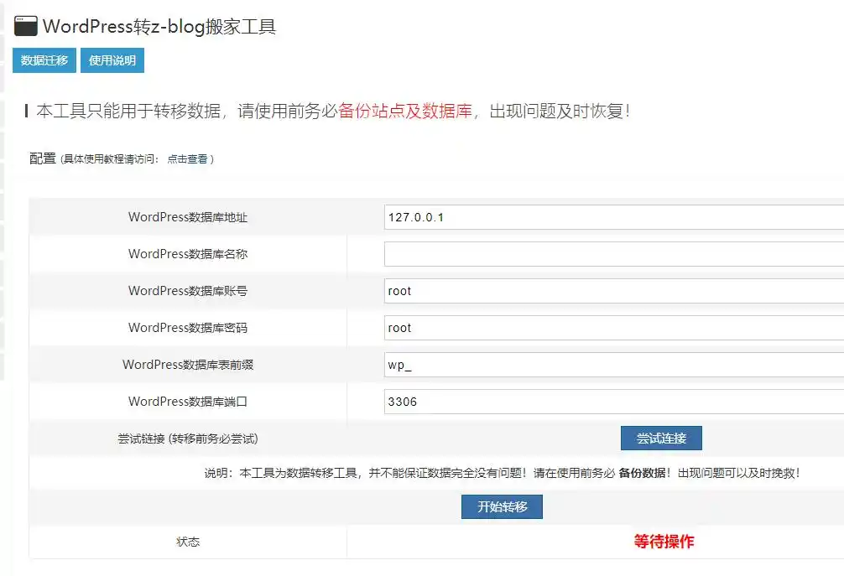Viewport: 844px width, 576px height.
Task: Start migration with the 开始转移 button
Action: [x=502, y=506]
